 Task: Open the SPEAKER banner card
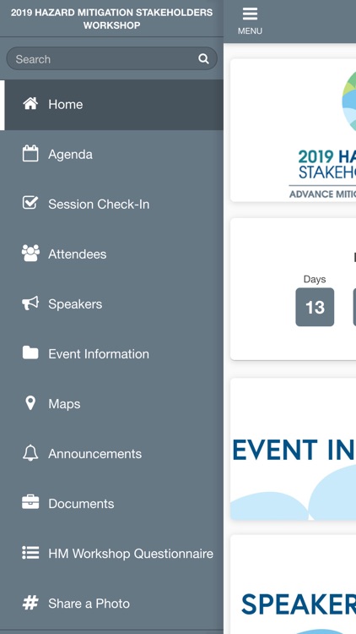(293, 584)
